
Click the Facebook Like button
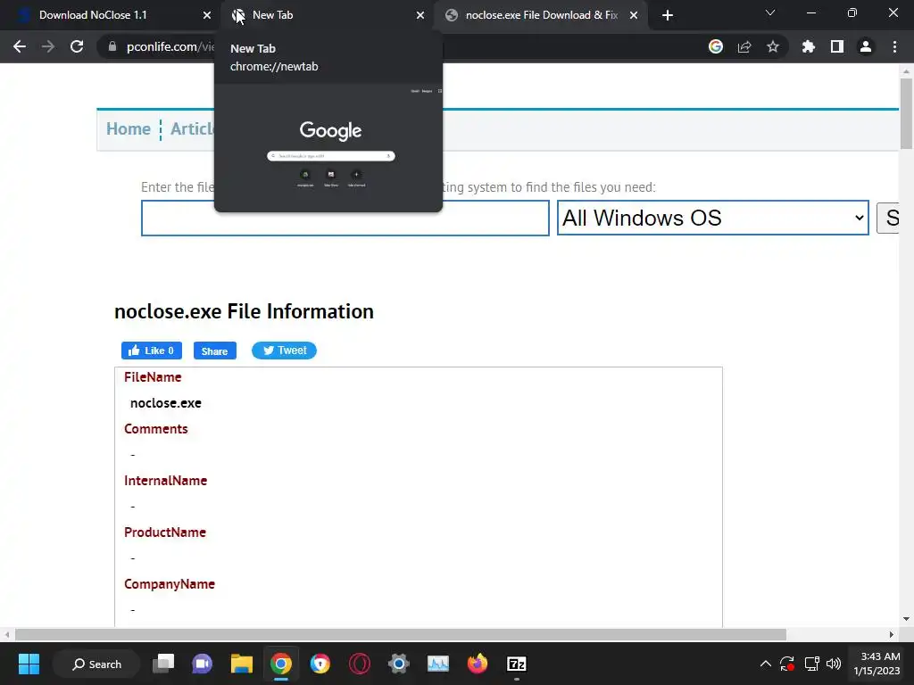[152, 351]
